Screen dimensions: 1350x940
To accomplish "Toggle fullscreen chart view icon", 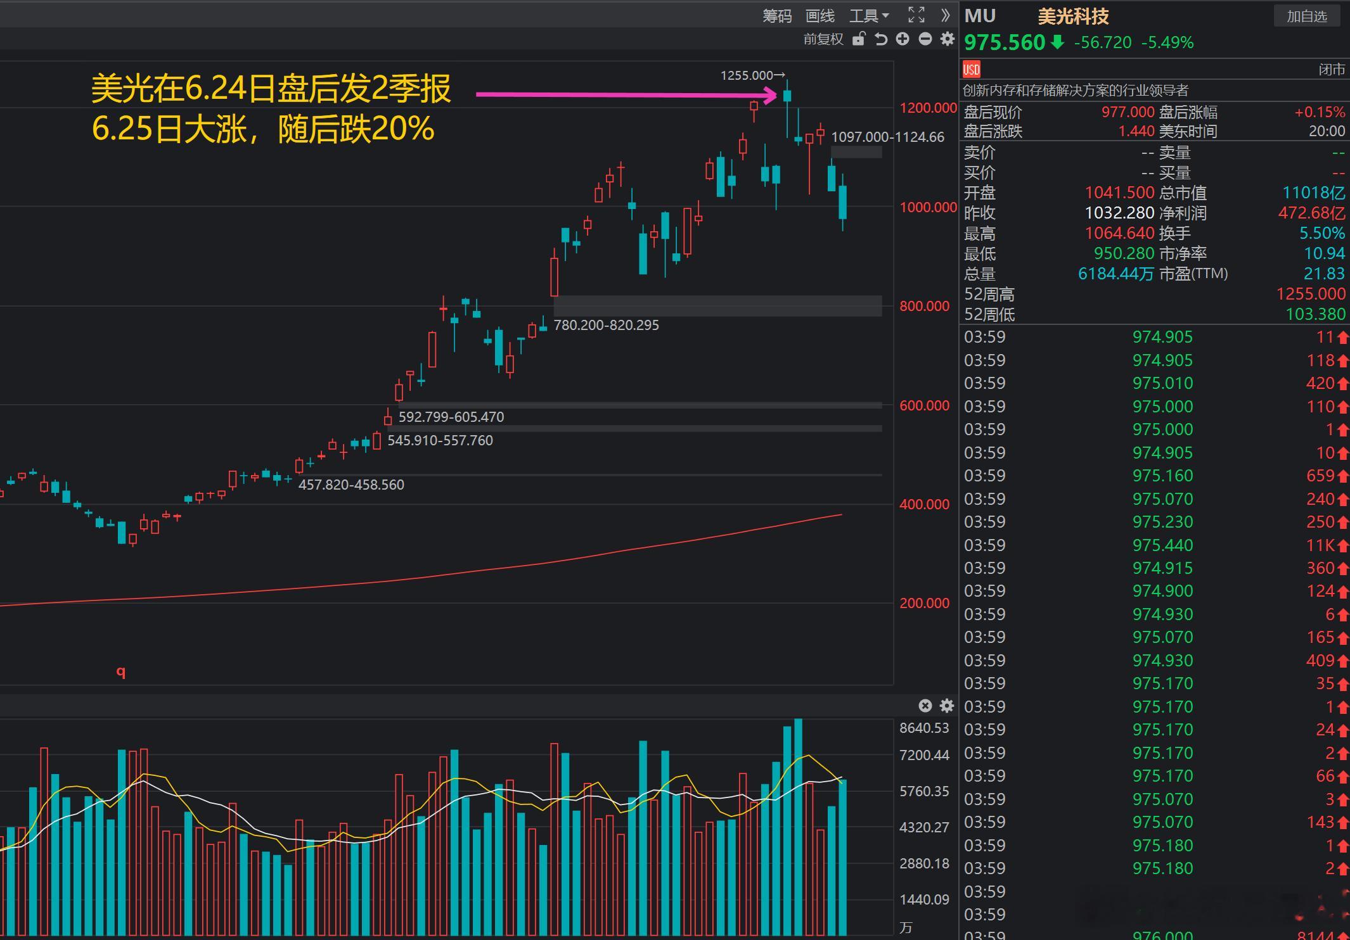I will pyautogui.click(x=916, y=15).
